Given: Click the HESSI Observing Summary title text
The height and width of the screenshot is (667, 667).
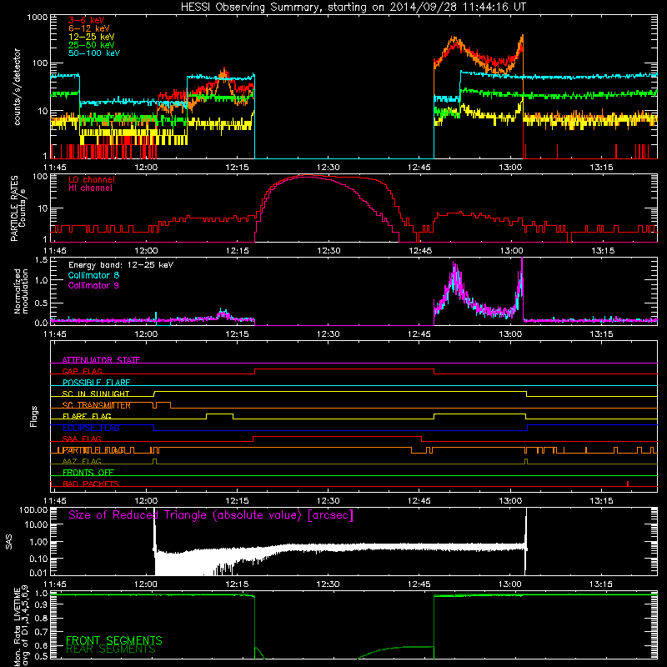Looking at the screenshot, I should 353,8.
